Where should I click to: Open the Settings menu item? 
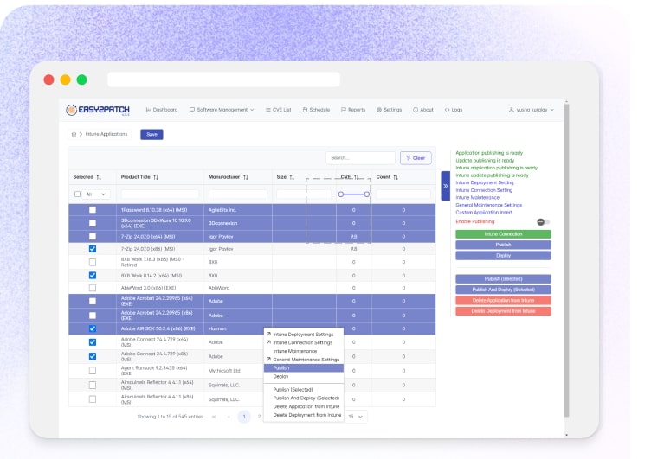[x=389, y=110]
